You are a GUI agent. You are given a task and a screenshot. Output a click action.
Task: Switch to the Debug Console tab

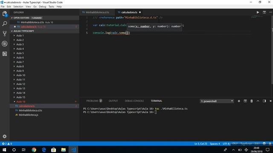[x=134, y=101]
